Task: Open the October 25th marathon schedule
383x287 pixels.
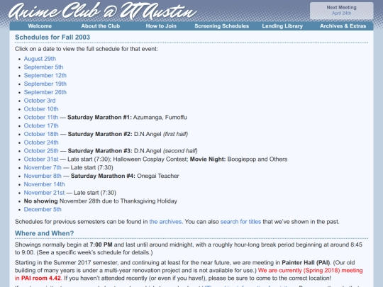Action: [x=41, y=151]
